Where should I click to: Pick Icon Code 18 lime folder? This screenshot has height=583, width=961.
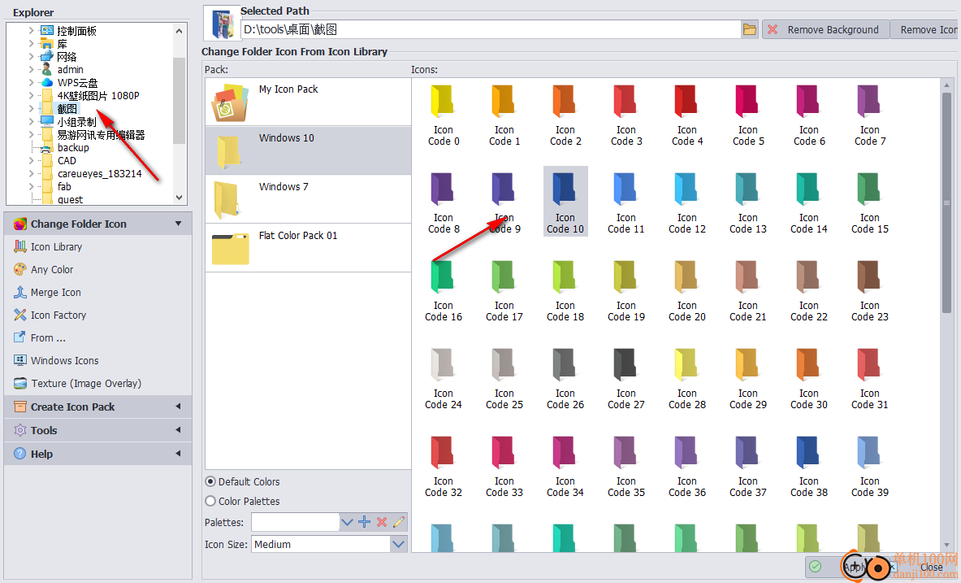(x=565, y=289)
